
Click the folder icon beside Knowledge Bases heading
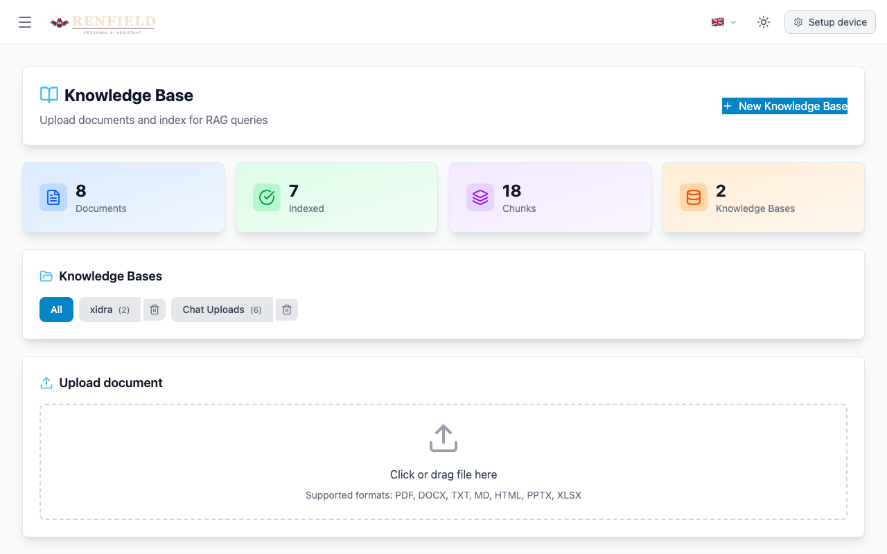click(46, 276)
